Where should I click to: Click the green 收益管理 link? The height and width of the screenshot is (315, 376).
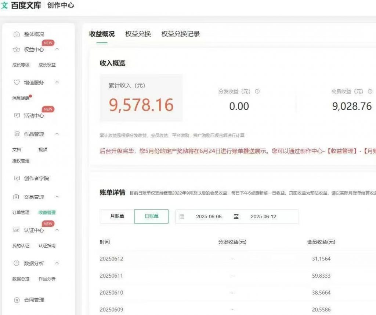[x=48, y=212]
